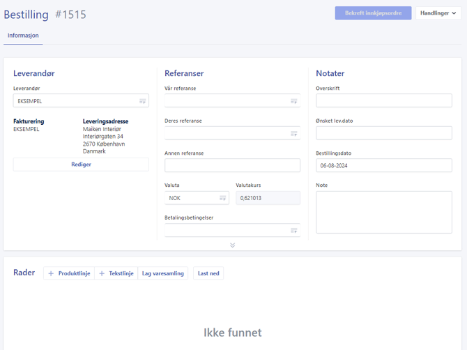467x350 pixels.
Task: Expand form with double-chevron arrow
Action: click(x=233, y=245)
